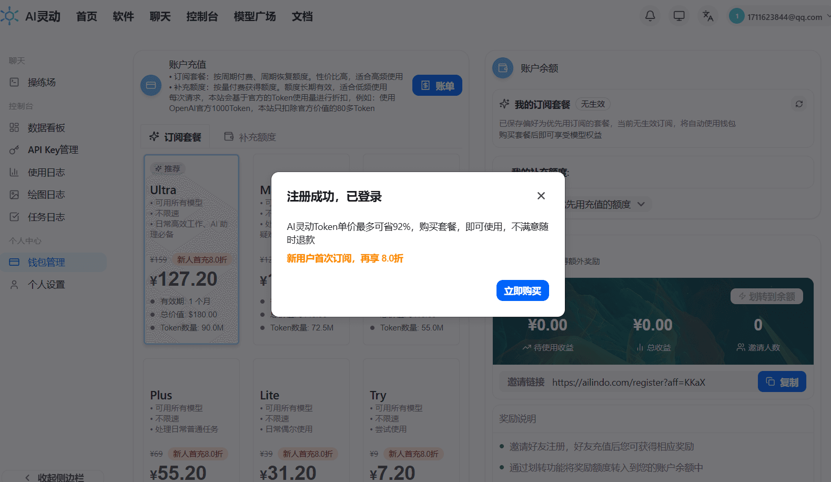Open 软件 in top navigation

click(124, 17)
